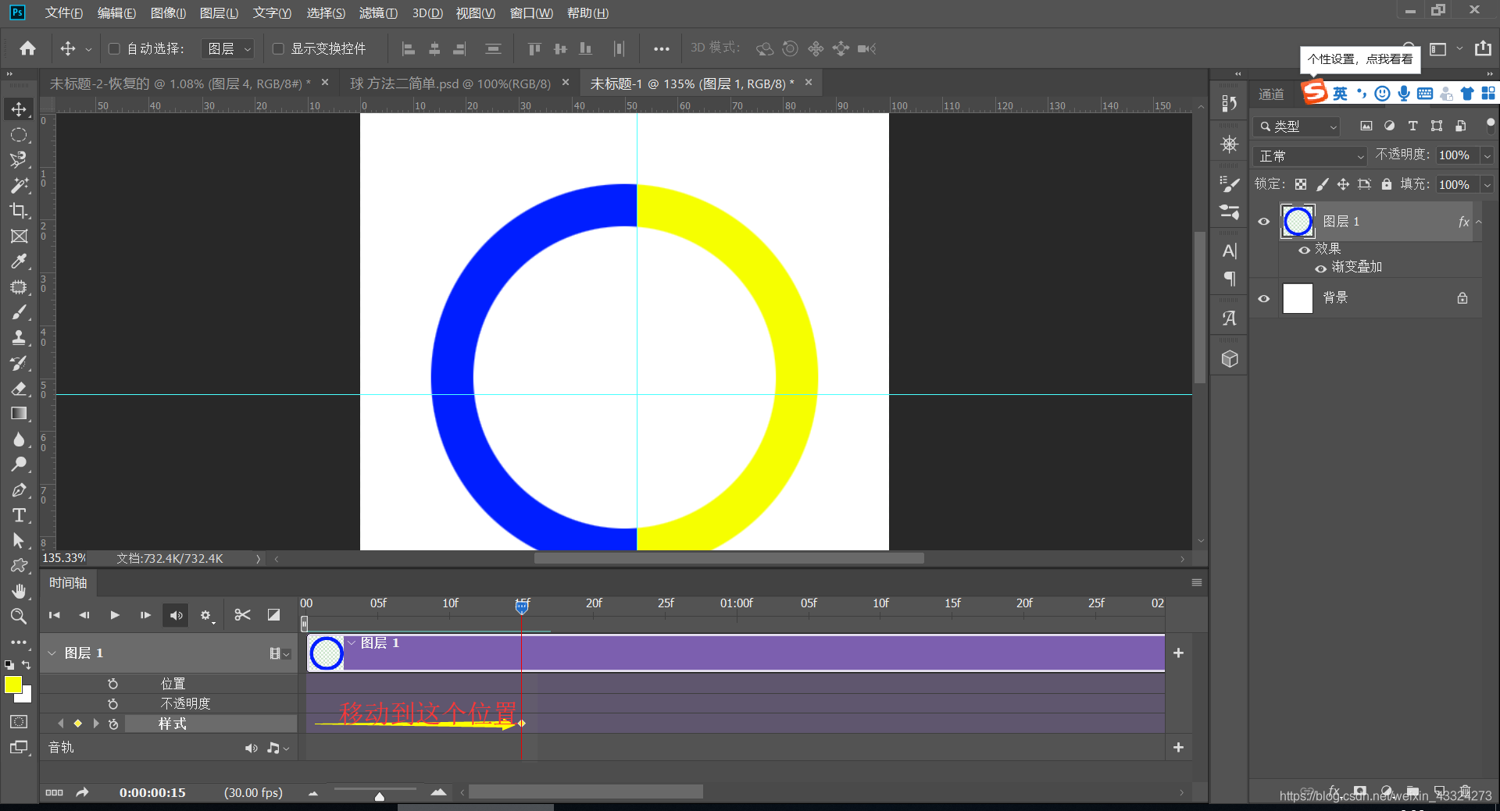Open the 图层 auto-select dropdown
The image size is (1500, 811).
coord(228,48)
